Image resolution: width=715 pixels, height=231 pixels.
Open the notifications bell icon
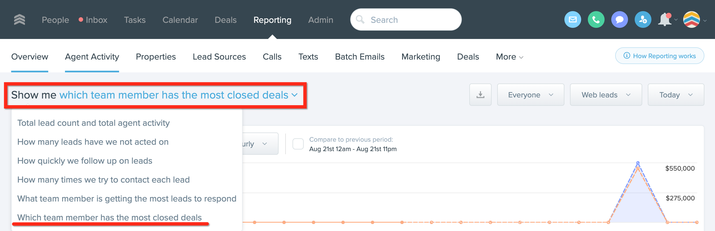tap(665, 19)
